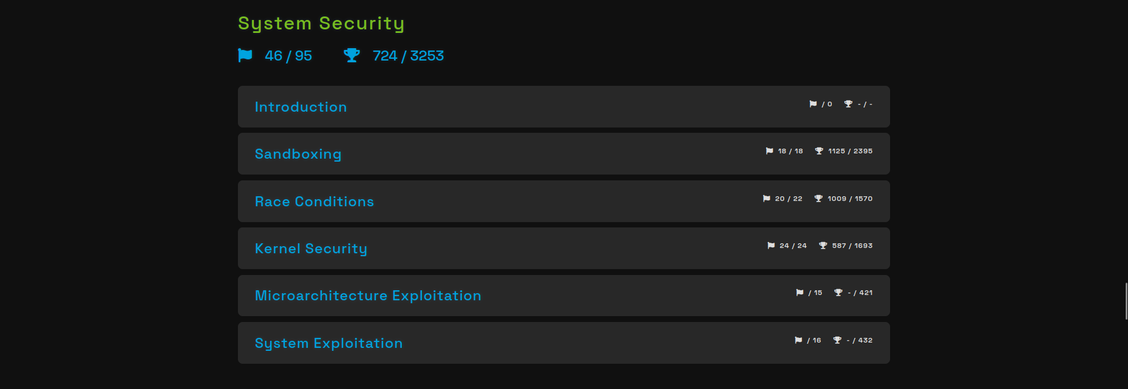Viewport: 1128px width, 389px height.
Task: Click the System Security heading
Action: 321,24
